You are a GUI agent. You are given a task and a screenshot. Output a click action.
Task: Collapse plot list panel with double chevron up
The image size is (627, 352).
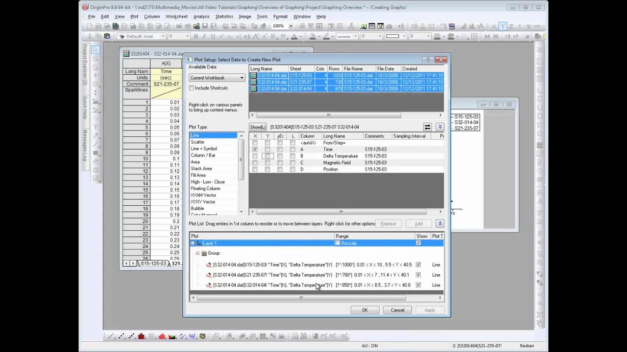click(440, 223)
